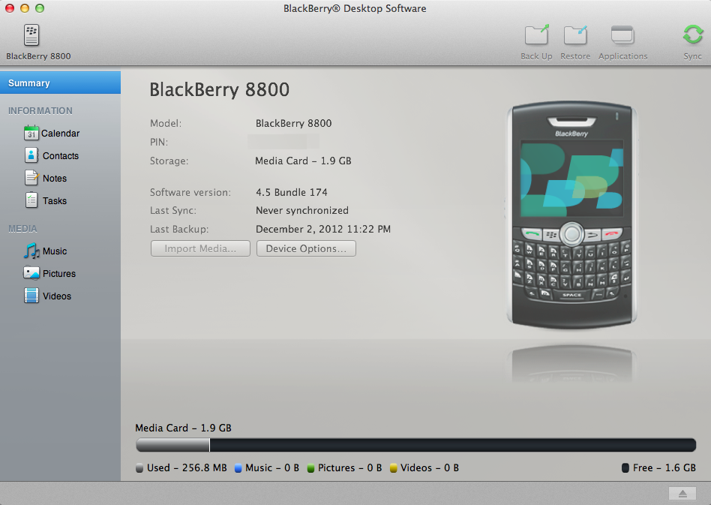Open Calendar in the Information section

tap(60, 134)
